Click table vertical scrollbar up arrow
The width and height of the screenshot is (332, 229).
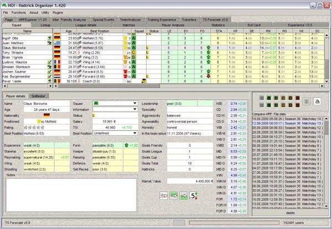click(326, 35)
